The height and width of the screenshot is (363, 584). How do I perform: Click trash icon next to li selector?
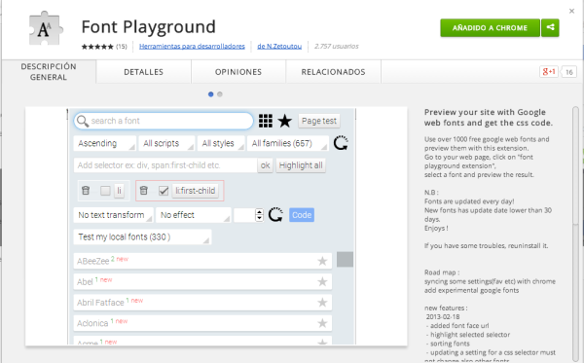[86, 191]
